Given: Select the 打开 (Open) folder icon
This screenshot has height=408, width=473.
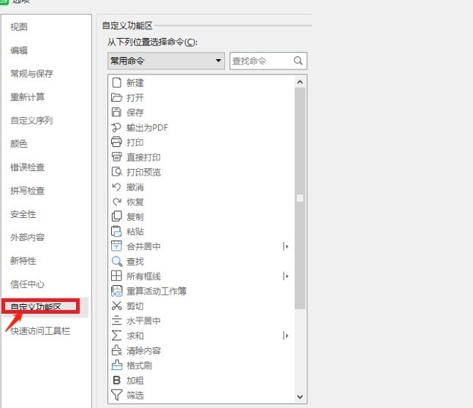Looking at the screenshot, I should 116,97.
